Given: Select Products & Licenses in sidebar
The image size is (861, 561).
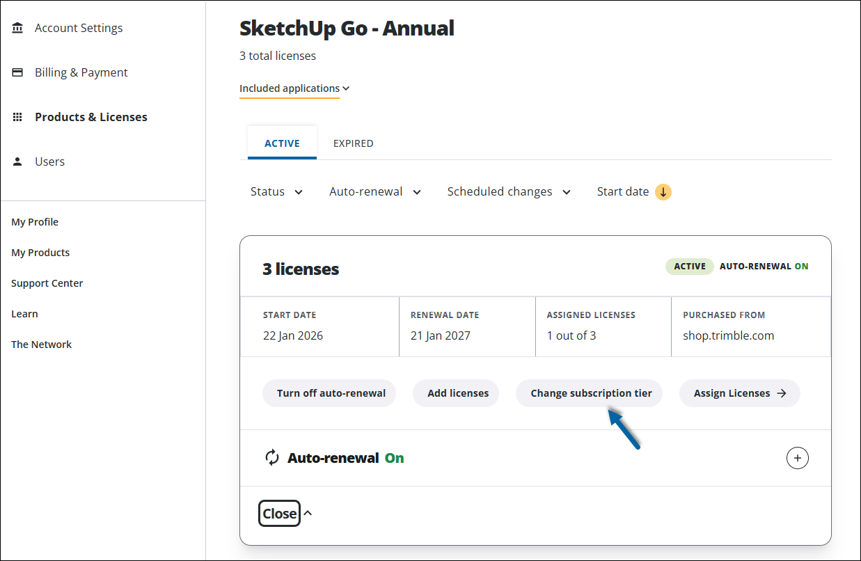Looking at the screenshot, I should [x=91, y=117].
